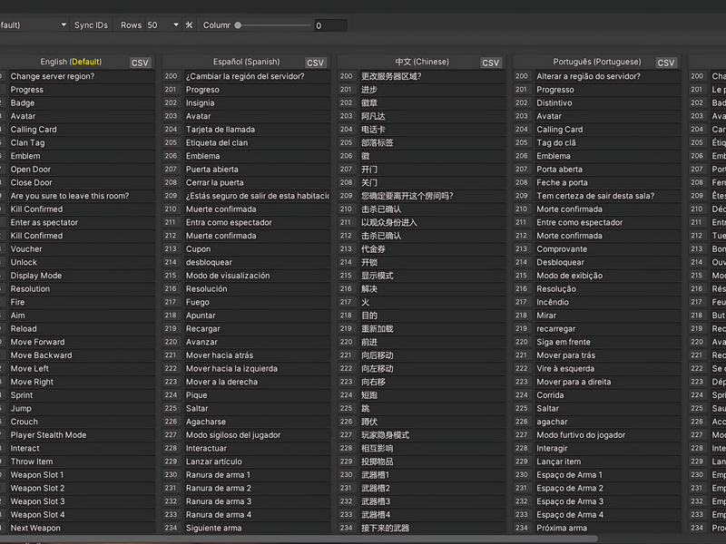Screen dimensions: 726x544
Task: Click the Spanish 'desbloquear' cell
Action: [257, 262]
